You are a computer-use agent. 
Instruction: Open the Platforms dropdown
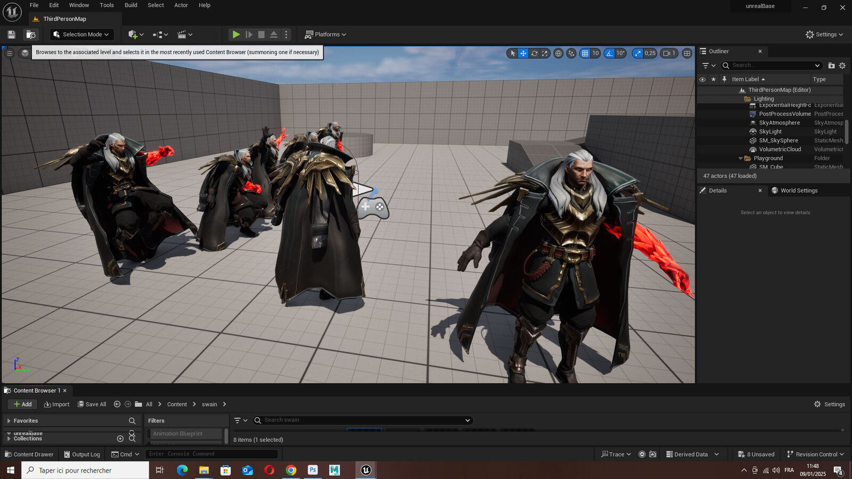tap(325, 35)
